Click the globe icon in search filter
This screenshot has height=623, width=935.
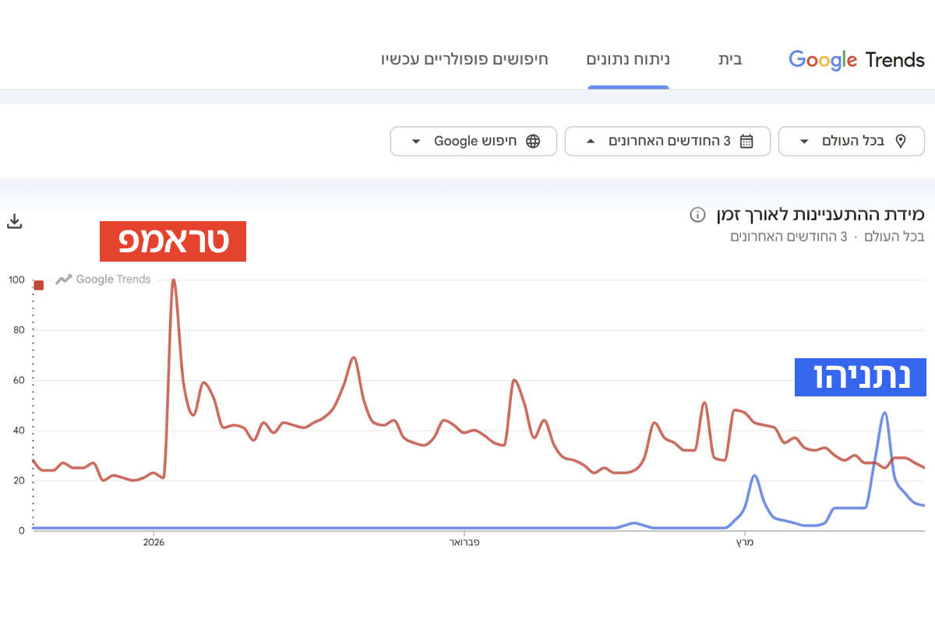tap(533, 141)
